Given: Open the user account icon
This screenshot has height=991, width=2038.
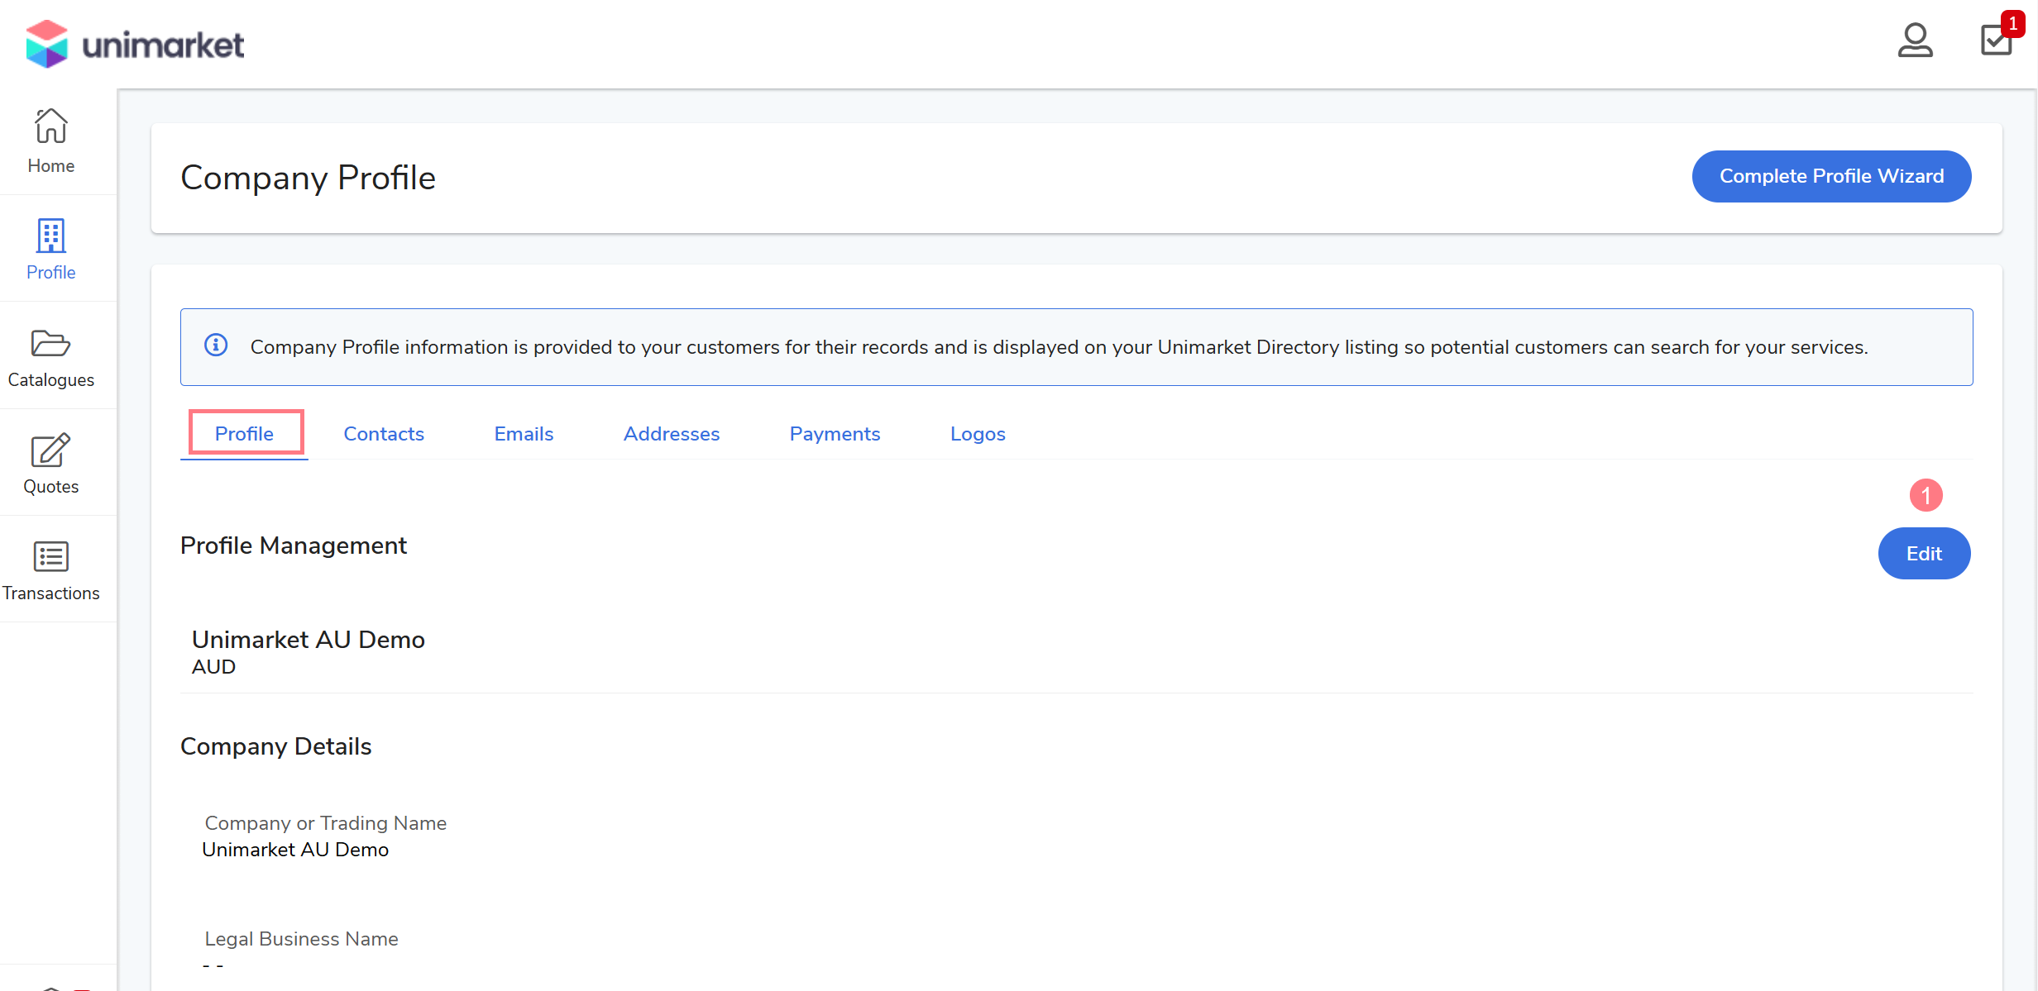Looking at the screenshot, I should (1914, 40).
